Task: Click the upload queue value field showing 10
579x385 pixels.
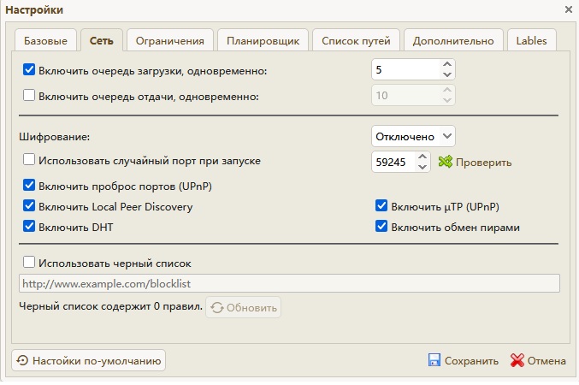Action: click(x=405, y=95)
